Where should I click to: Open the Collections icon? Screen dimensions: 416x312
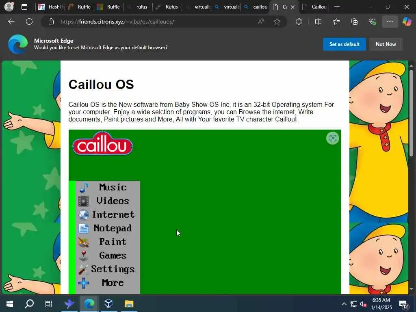354,22
